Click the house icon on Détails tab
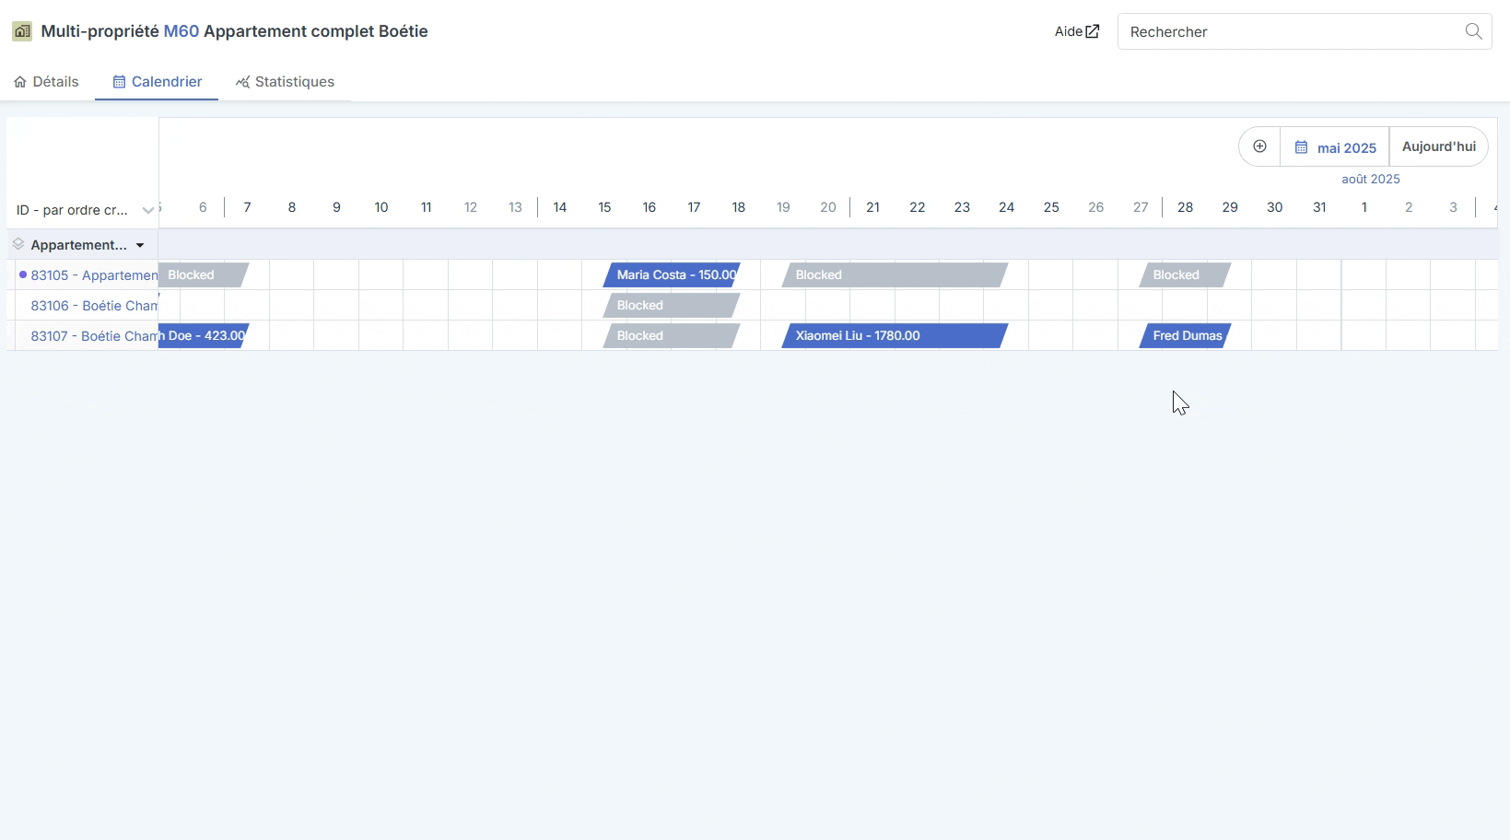The image size is (1510, 840). tap(20, 82)
